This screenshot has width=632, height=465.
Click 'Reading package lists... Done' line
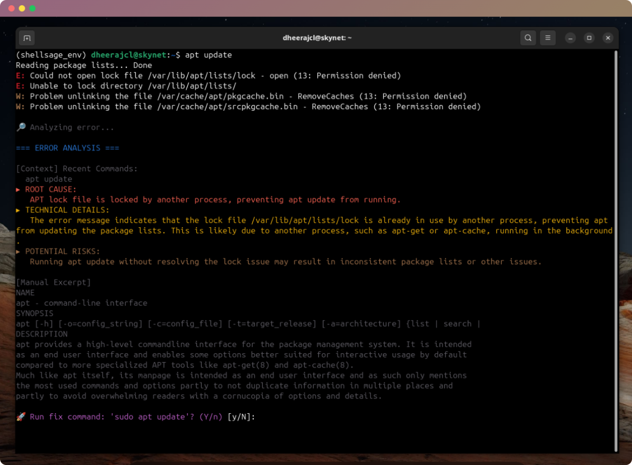click(x=84, y=65)
